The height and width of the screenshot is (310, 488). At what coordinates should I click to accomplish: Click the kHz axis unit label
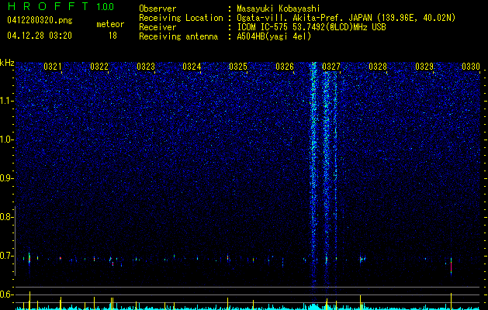7,63
